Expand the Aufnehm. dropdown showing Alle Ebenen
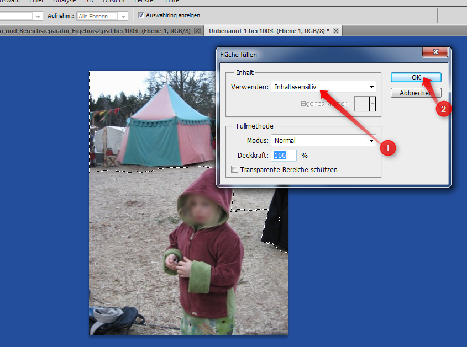This screenshot has width=467, height=347. click(x=102, y=16)
